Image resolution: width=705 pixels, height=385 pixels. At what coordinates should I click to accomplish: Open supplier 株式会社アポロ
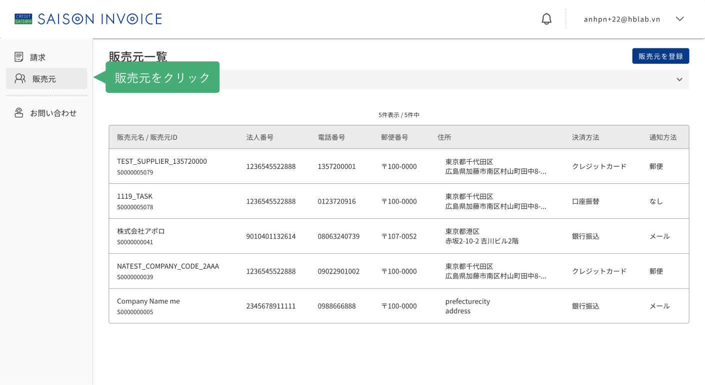(141, 231)
